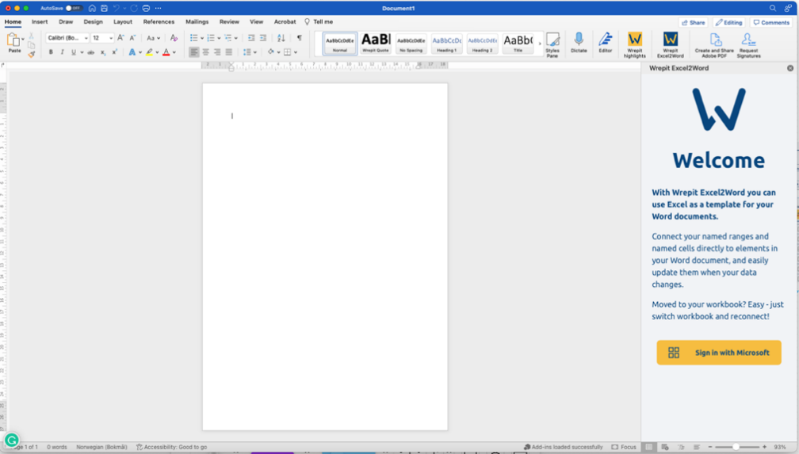Open the Acrobat tab
Image resolution: width=799 pixels, height=454 pixels.
[x=285, y=22]
